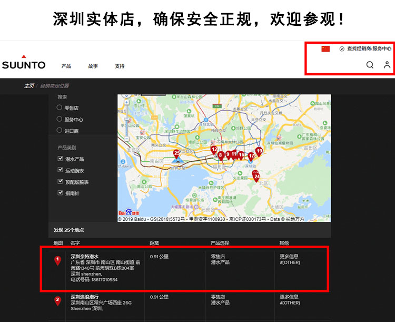This screenshot has width=395, height=322.
Task: Zoom out the map with minus button
Action: (x=126, y=139)
